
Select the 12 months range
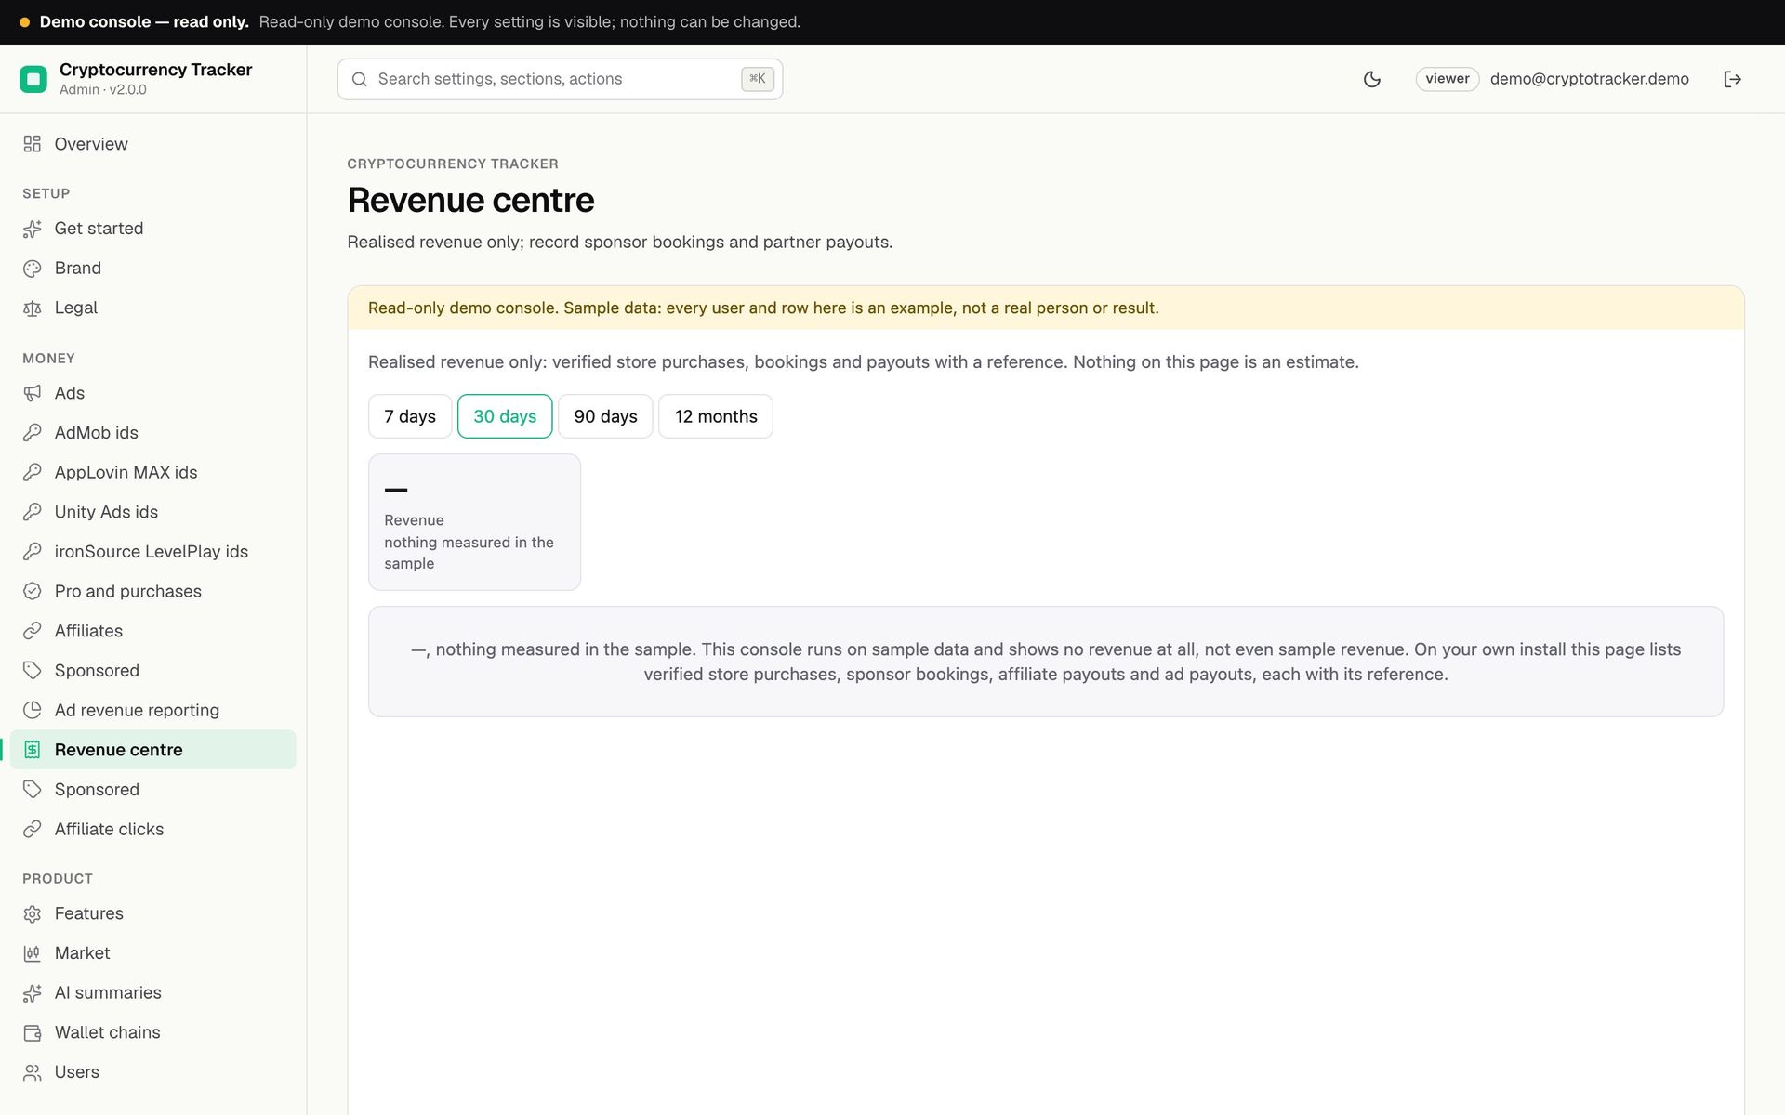(716, 416)
